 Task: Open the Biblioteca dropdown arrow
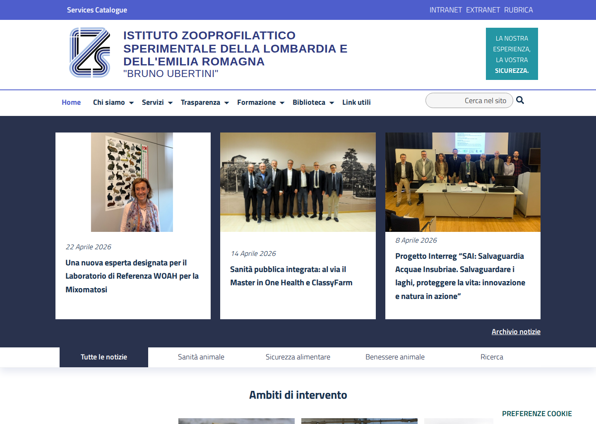(x=332, y=103)
